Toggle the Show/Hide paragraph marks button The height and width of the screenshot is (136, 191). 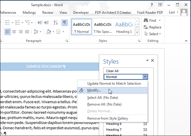click(x=65, y=23)
